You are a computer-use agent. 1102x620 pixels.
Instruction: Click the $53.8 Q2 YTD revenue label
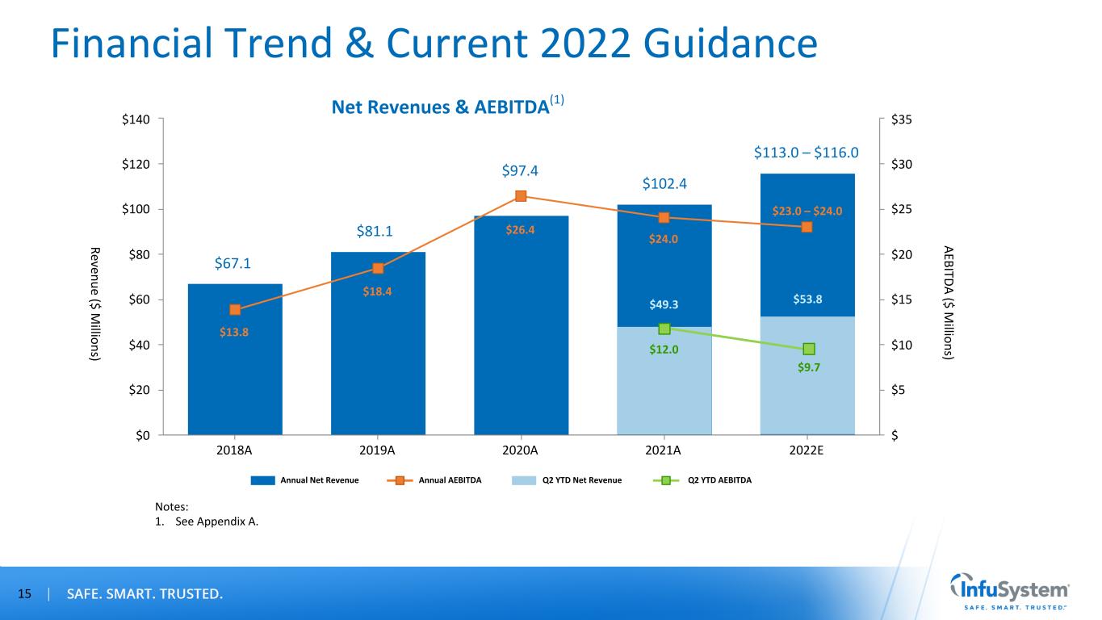807,300
